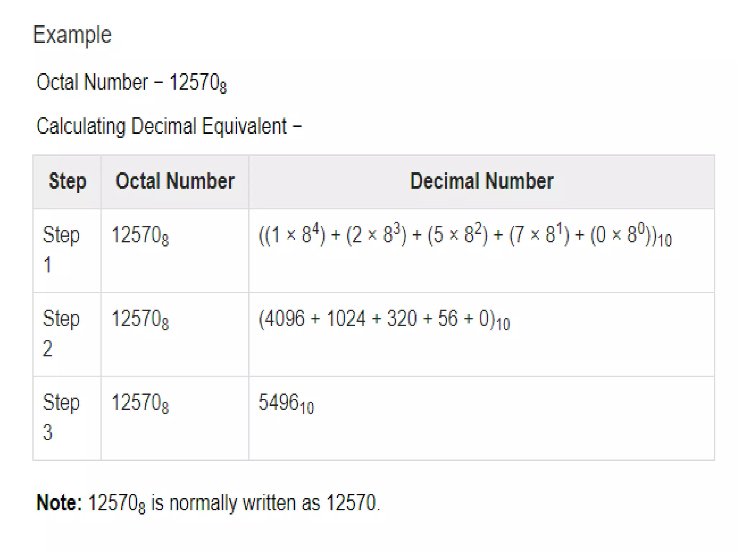Viewport: 737px width, 552px height.
Task: Click the powers-of-8 expansion formula
Action: point(465,235)
